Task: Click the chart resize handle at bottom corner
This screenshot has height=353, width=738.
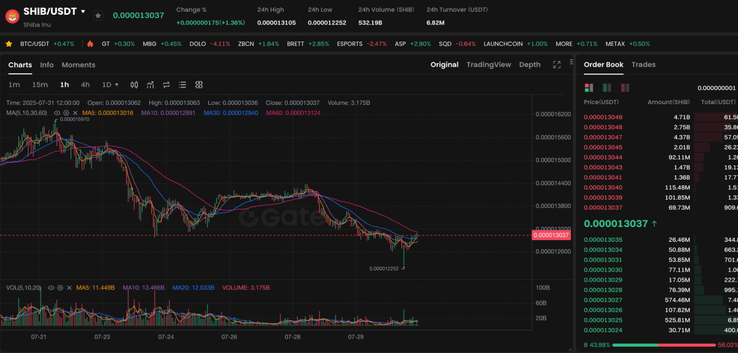Action: [570, 349]
